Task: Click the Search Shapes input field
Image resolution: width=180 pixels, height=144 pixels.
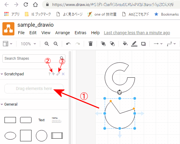Action: coord(31,58)
